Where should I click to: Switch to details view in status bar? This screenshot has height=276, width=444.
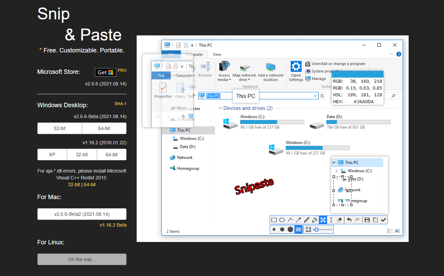point(390,231)
